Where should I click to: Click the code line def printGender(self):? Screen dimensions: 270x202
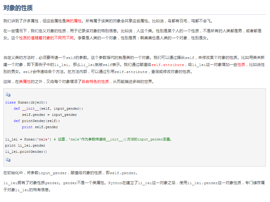click(x=37, y=121)
